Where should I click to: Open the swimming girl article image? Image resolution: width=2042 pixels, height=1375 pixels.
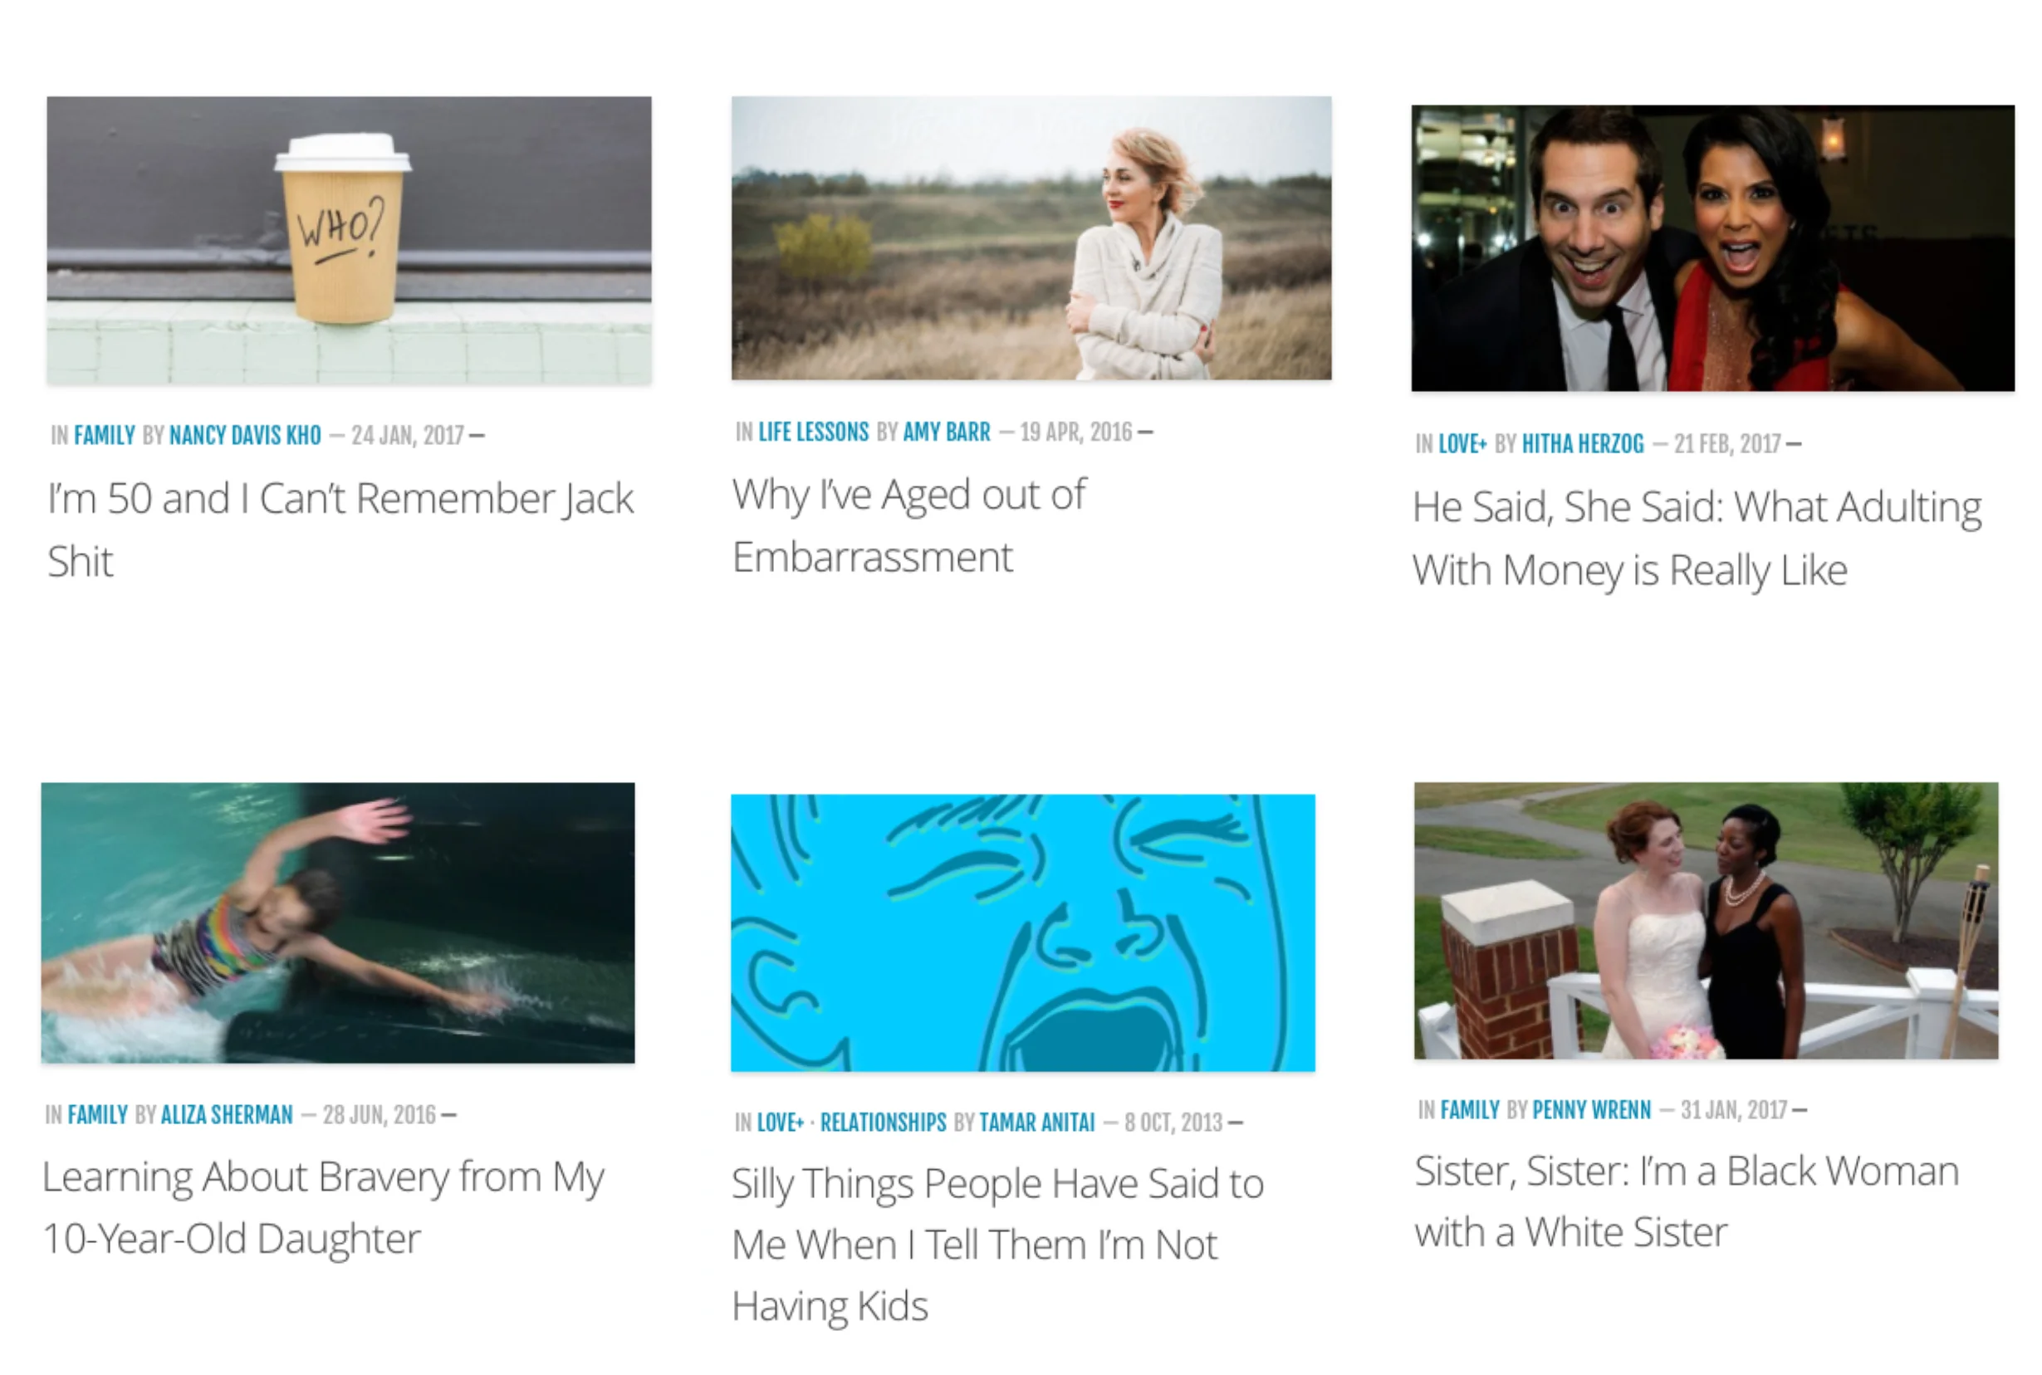point(337,922)
